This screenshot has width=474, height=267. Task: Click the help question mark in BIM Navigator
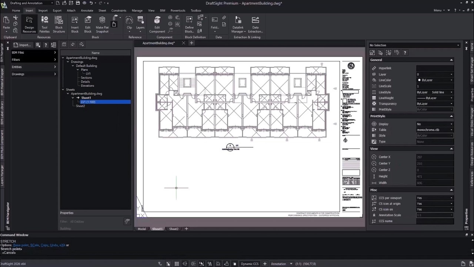tap(46, 45)
